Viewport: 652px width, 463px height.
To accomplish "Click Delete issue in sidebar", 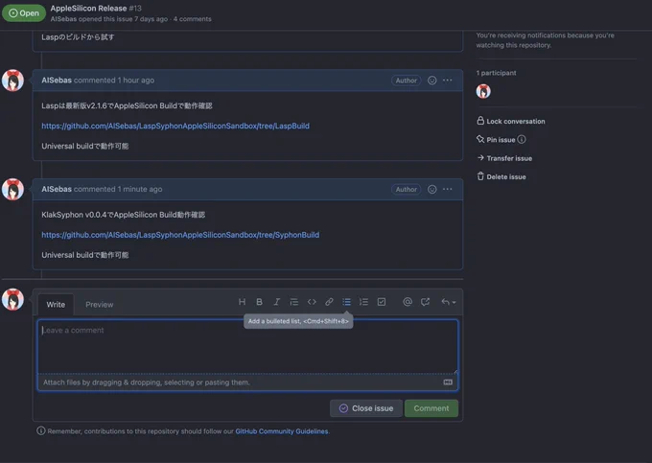I will pyautogui.click(x=501, y=176).
